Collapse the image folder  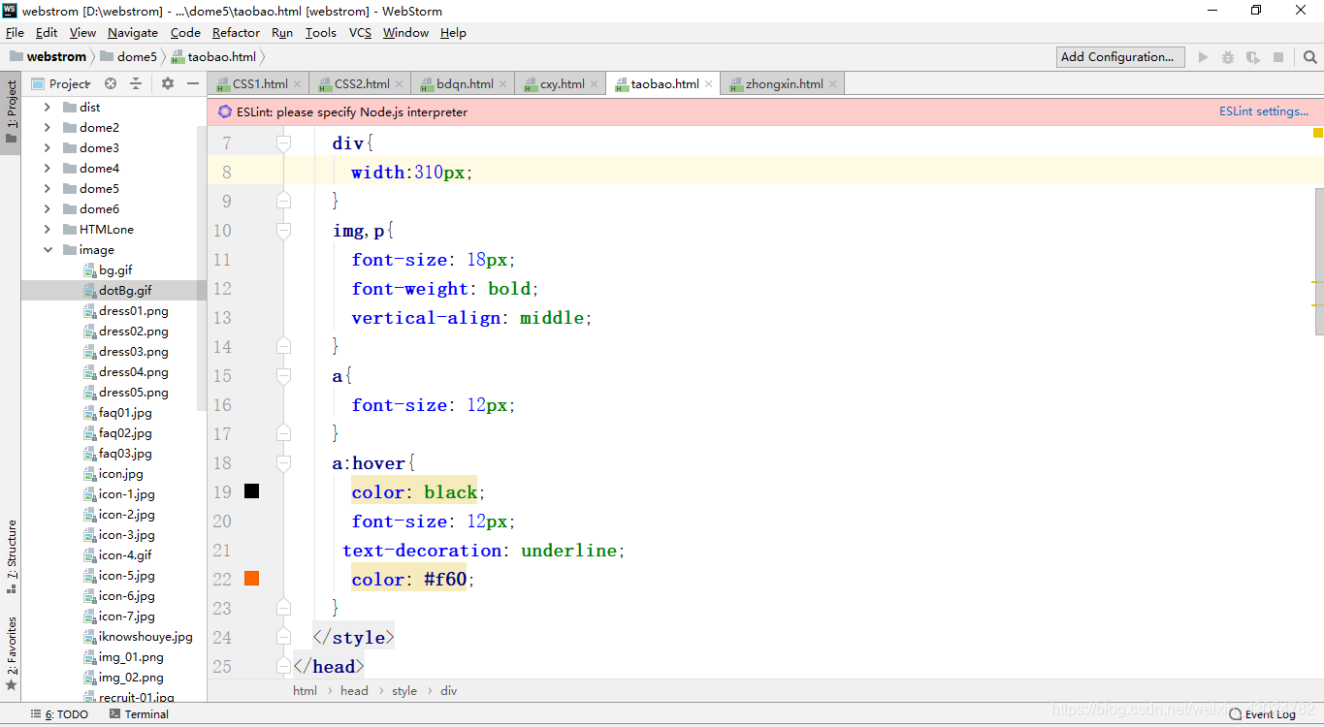(48, 250)
